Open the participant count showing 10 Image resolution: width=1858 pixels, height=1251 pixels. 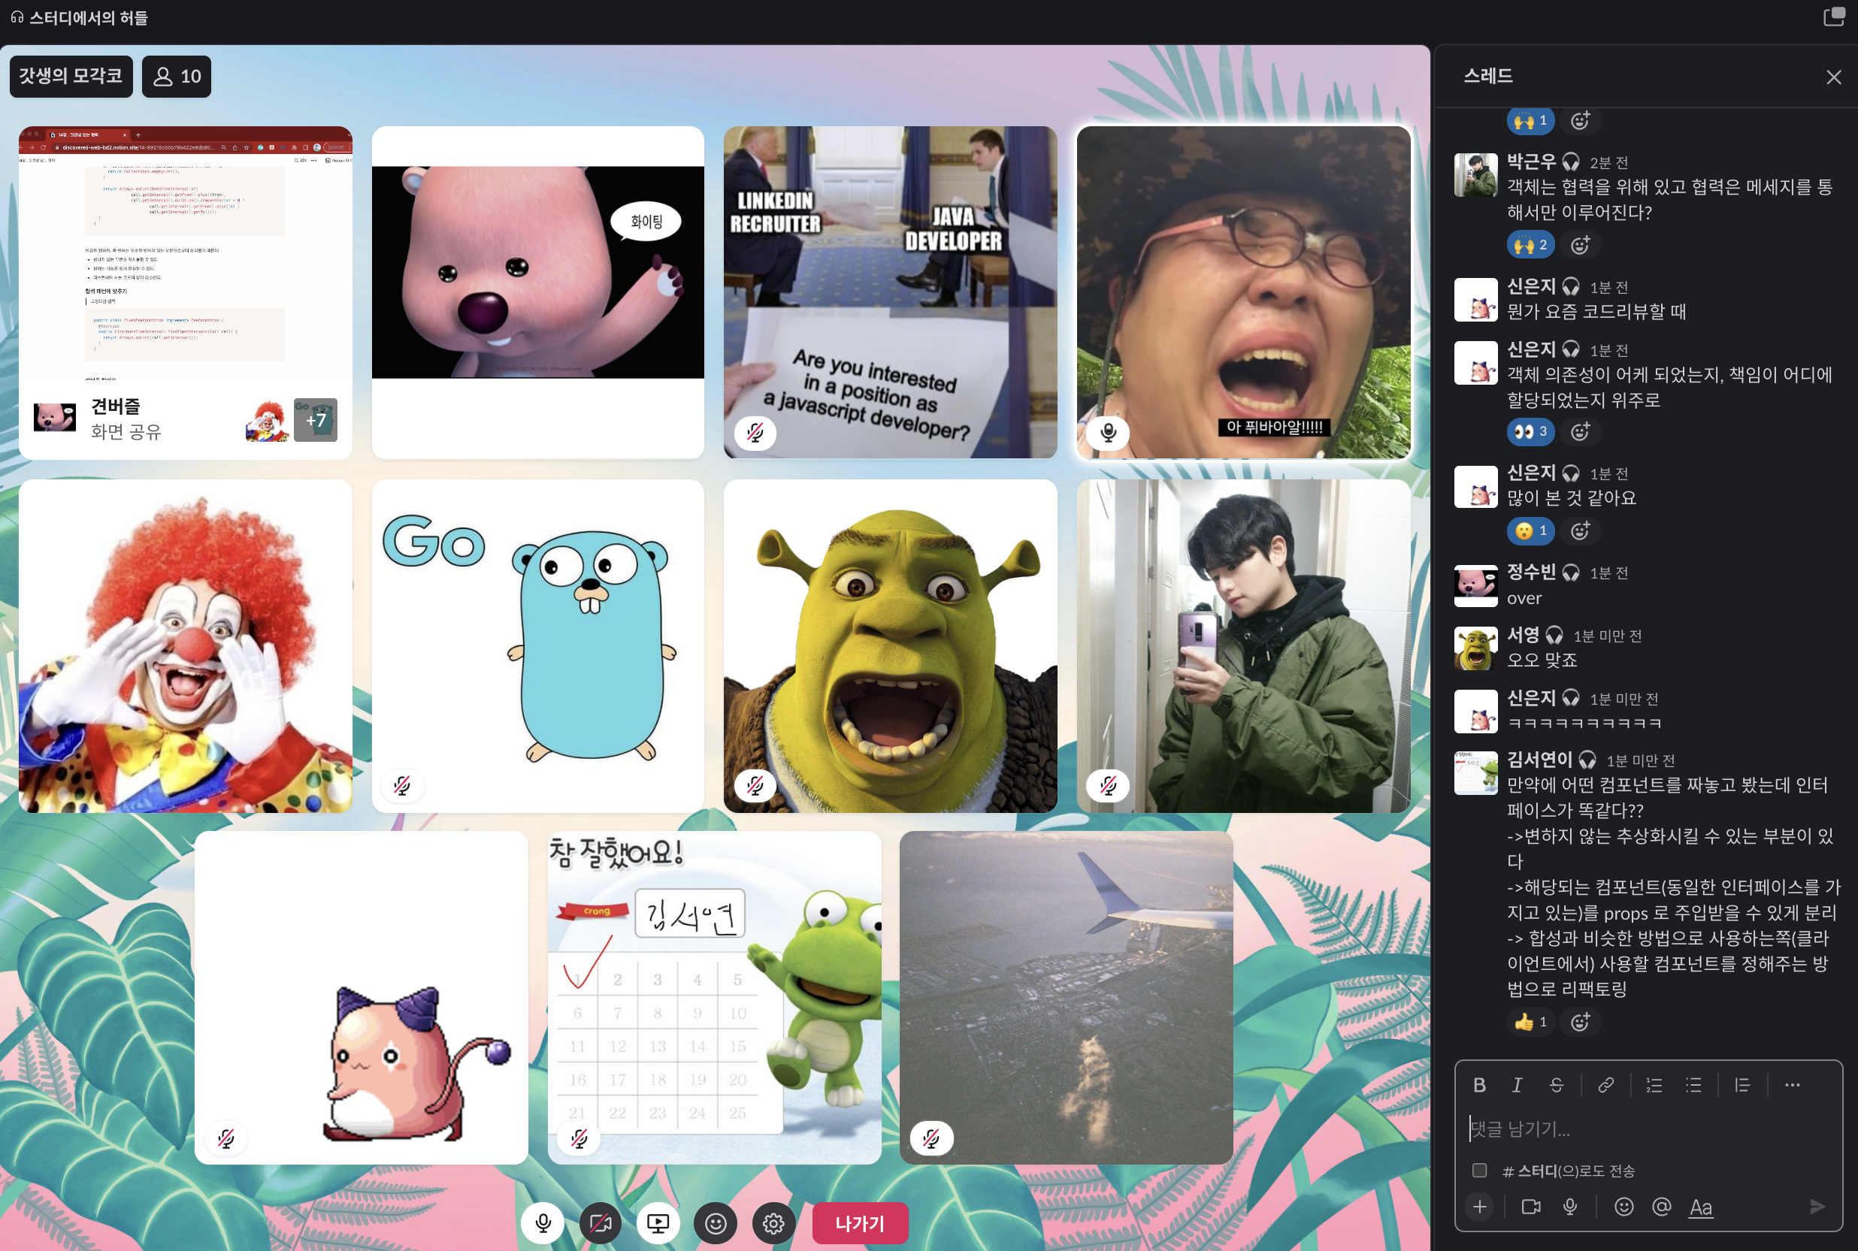[x=177, y=77]
